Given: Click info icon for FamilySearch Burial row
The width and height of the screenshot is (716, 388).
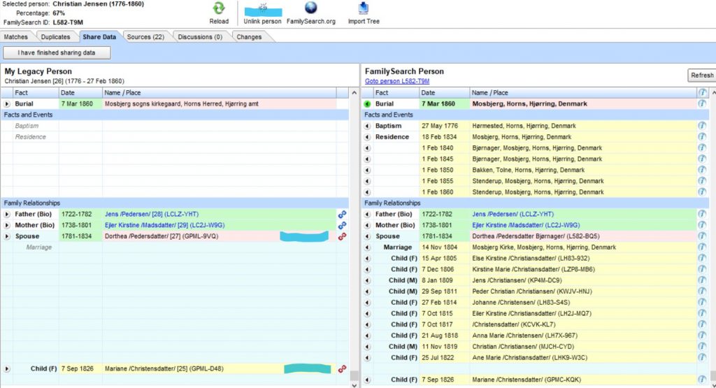Looking at the screenshot, I should coord(702,103).
